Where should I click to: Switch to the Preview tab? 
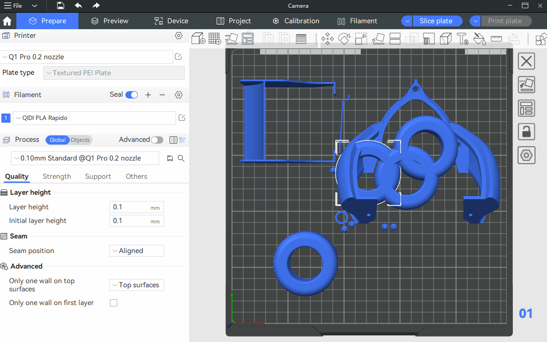(109, 21)
